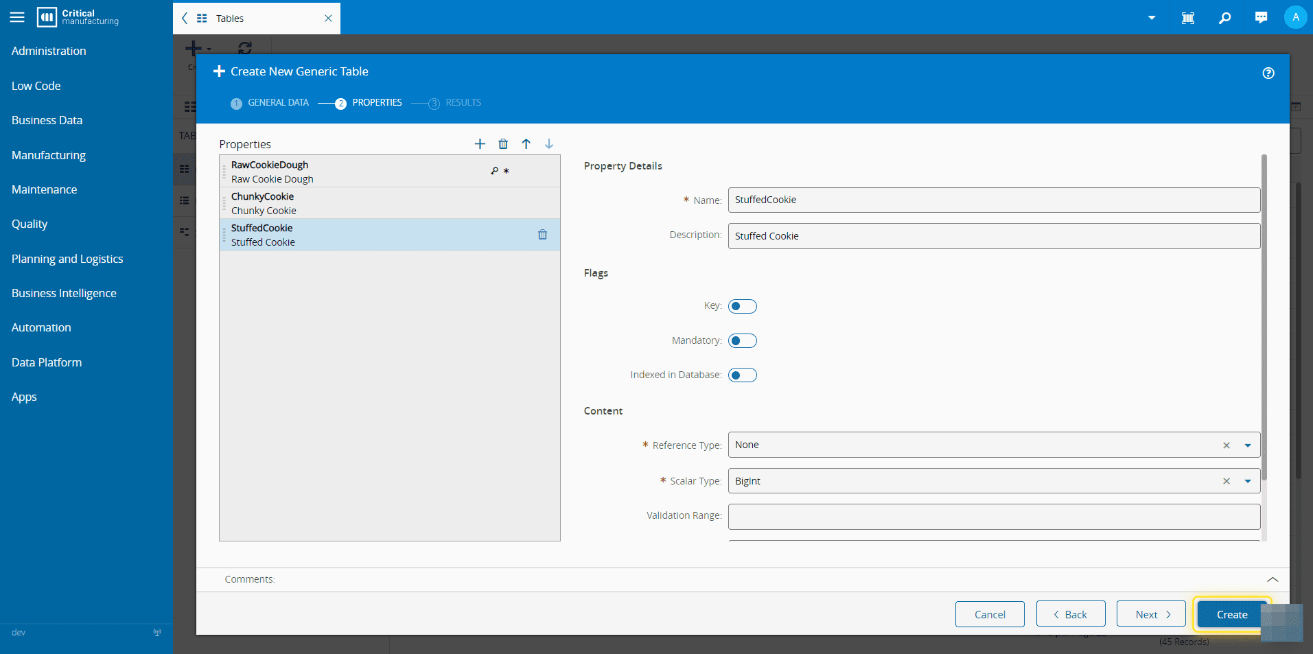This screenshot has width=1313, height=654.
Task: Click the Create button
Action: [1231, 614]
